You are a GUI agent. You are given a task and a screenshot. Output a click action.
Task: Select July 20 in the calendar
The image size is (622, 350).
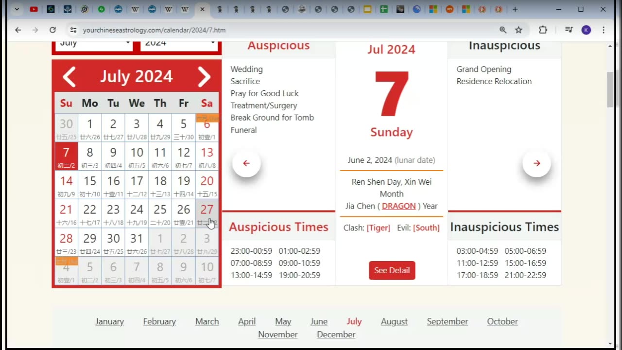207,185
